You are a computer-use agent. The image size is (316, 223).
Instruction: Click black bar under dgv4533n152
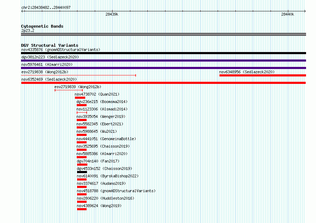82,172
